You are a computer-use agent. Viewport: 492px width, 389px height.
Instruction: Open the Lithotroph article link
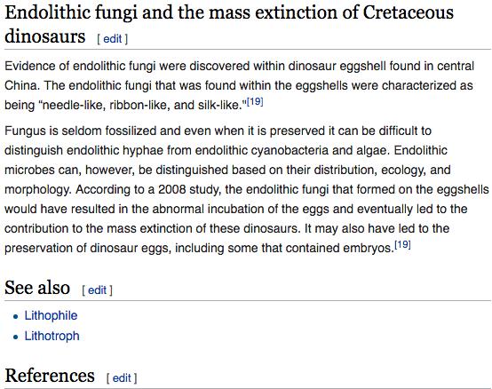pos(52,336)
